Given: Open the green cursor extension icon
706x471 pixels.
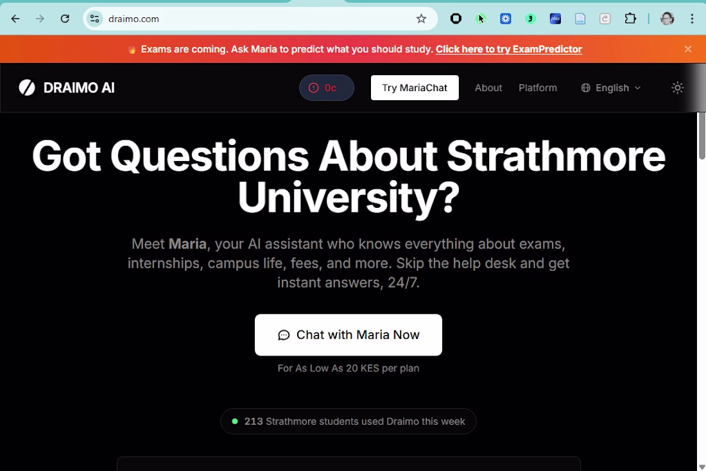Looking at the screenshot, I should pyautogui.click(x=481, y=19).
